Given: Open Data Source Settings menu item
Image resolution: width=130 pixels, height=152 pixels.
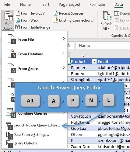Looking at the screenshot, I should [34, 135].
